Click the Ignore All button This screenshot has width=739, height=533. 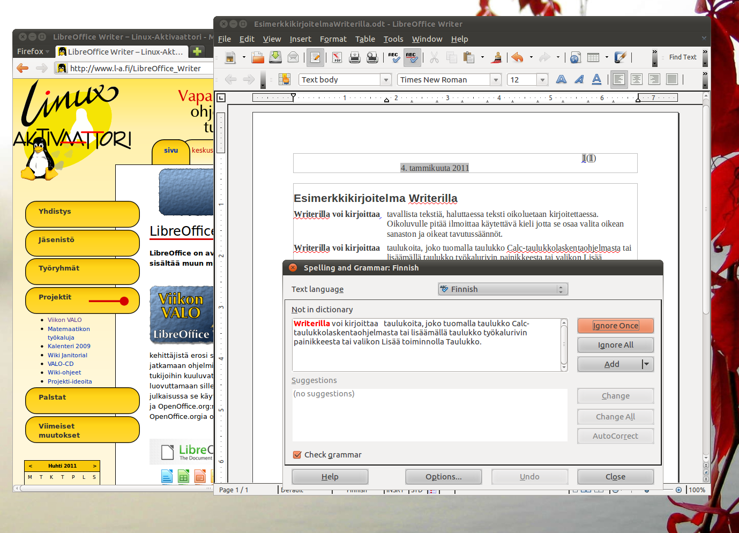[615, 345]
